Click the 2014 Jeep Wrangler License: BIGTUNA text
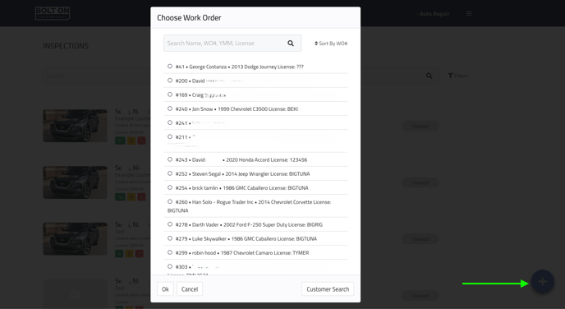The height and width of the screenshot is (309, 565). 268,173
